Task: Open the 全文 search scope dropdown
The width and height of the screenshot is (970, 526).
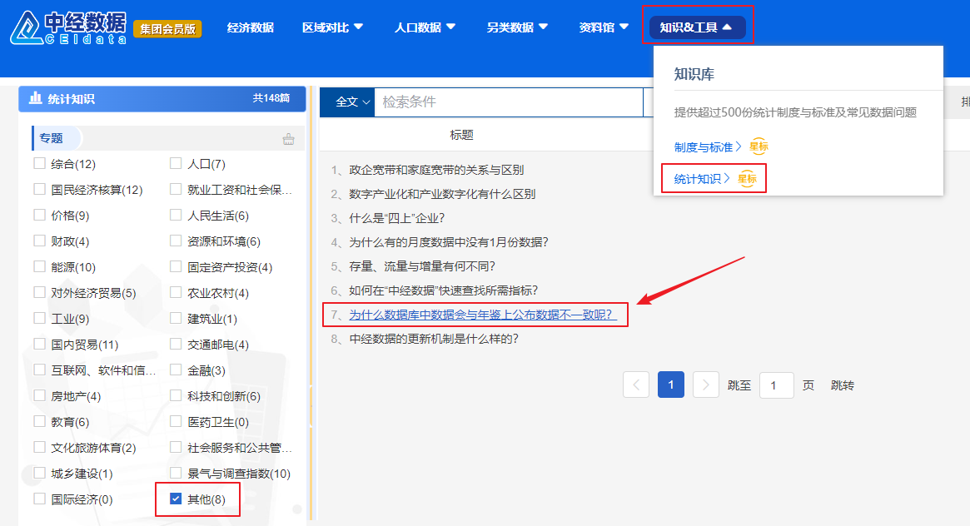Action: 347,102
